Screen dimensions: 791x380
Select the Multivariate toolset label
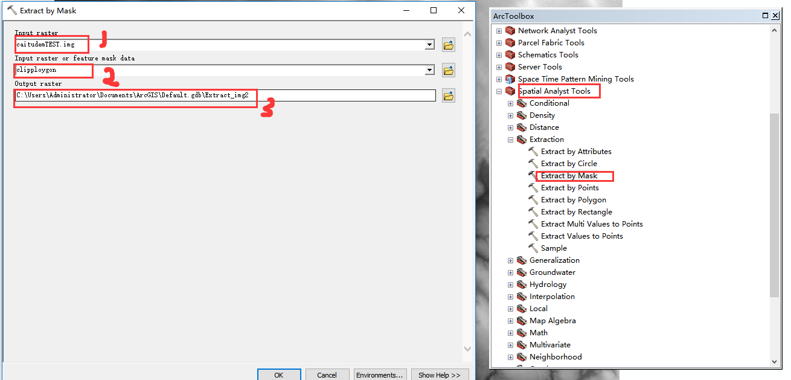tap(550, 345)
